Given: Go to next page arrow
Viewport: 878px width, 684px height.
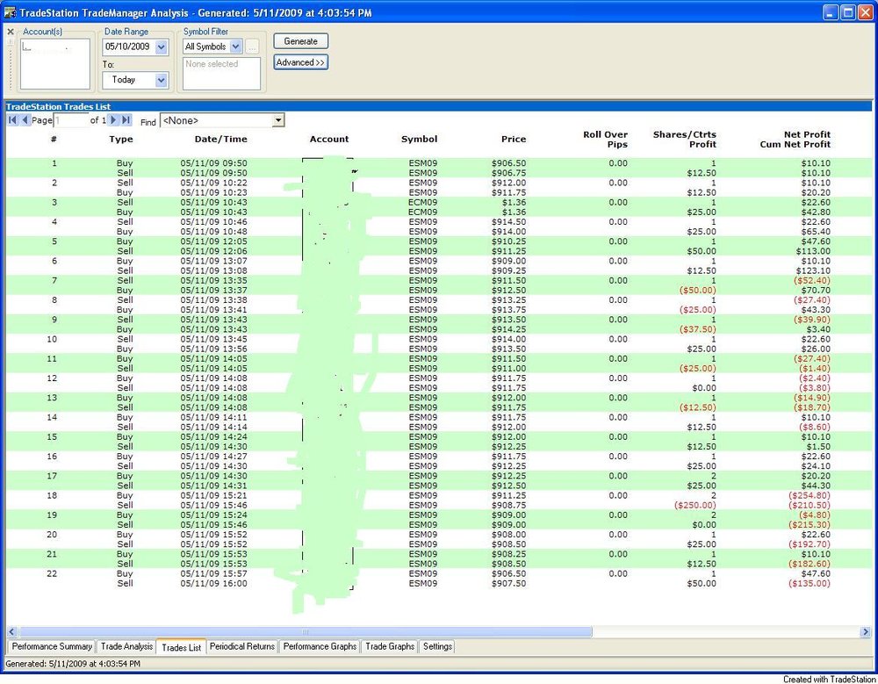Looking at the screenshot, I should click(113, 120).
